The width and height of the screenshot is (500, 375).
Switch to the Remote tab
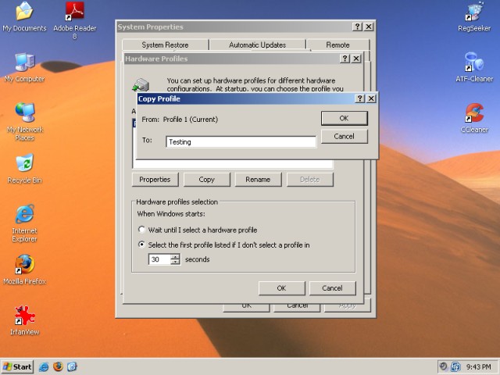tap(338, 45)
